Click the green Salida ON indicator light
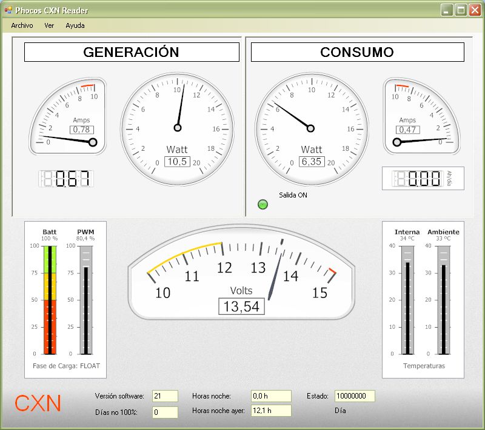Screen dimensions: 485x430 (263, 204)
